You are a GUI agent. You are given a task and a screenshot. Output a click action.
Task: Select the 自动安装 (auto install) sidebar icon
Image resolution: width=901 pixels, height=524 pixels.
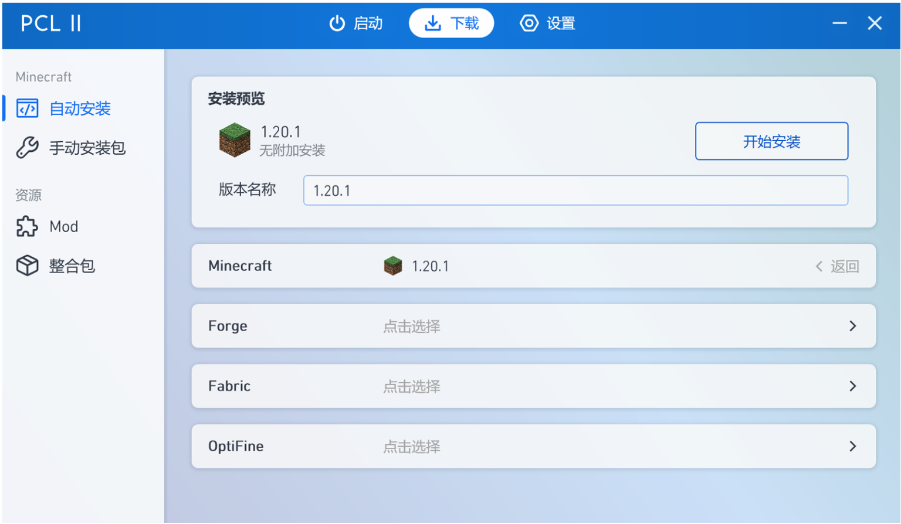(26, 108)
